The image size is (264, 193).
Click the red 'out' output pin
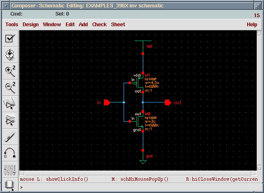tap(168, 102)
